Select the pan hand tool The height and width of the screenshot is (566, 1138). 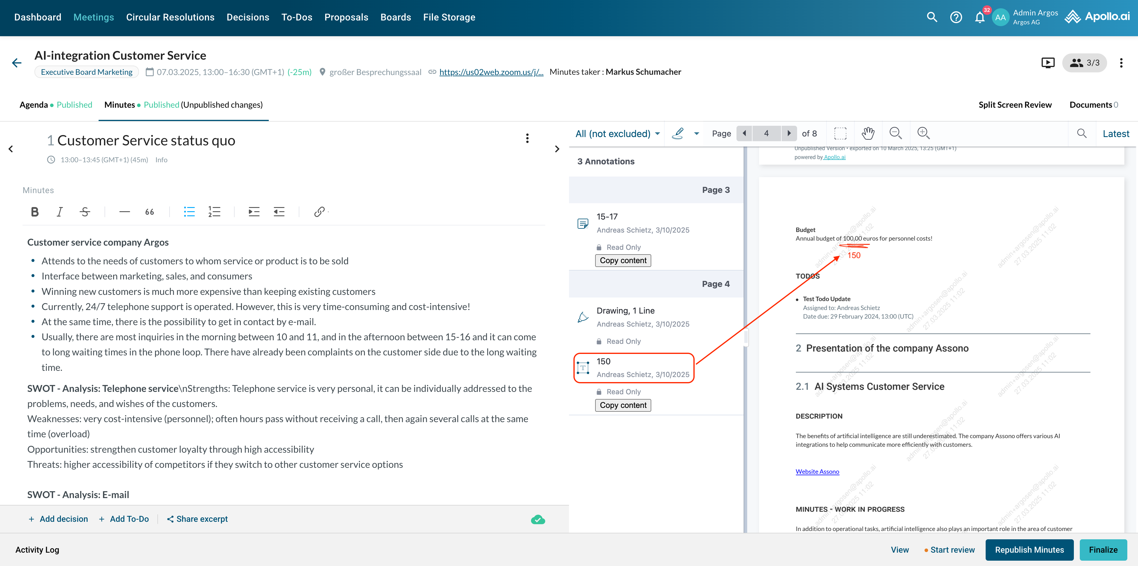[868, 133]
